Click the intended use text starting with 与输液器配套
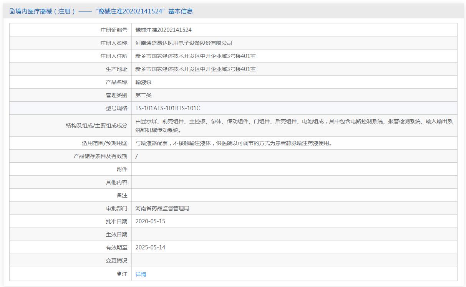 pyautogui.click(x=234, y=143)
